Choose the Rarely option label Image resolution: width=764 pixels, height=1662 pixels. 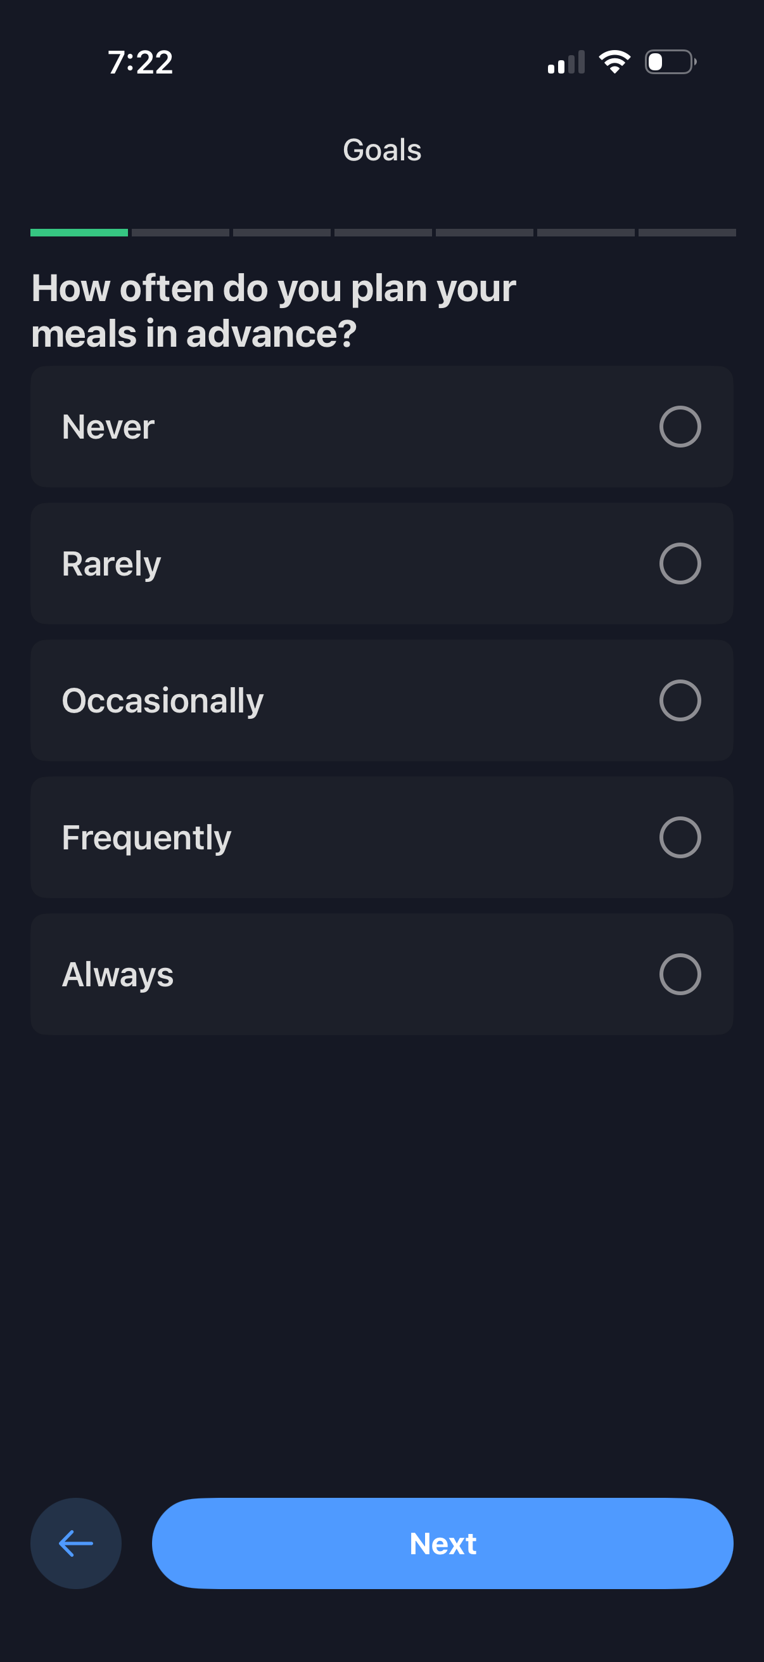[111, 564]
